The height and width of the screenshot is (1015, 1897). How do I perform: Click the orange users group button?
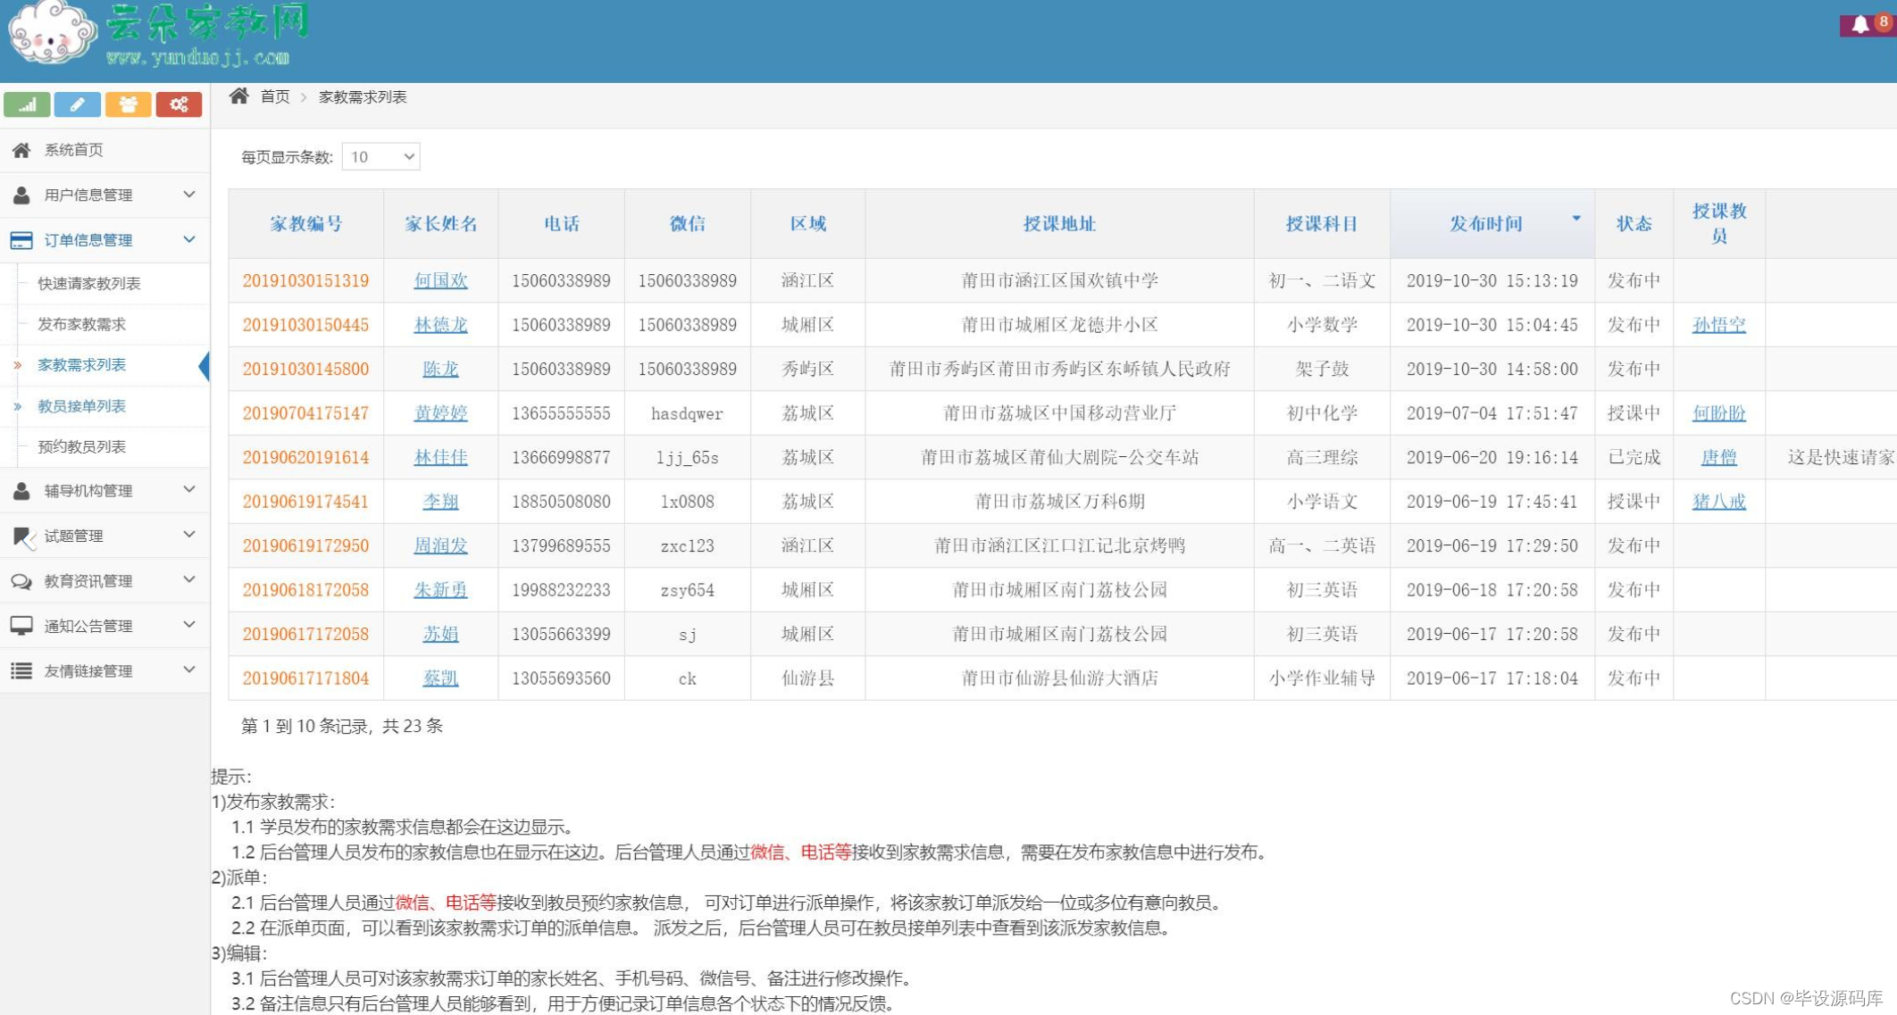click(x=129, y=104)
